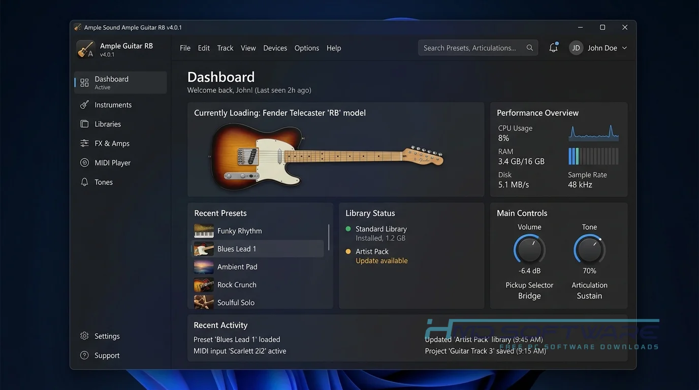699x390 pixels.
Task: Click the '3.4 GB/16 GB' RAM value
Action: point(521,161)
